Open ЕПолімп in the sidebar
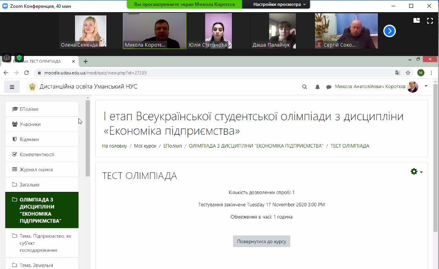Screen dimensions: 439x269 pyautogui.click(x=42, y=109)
